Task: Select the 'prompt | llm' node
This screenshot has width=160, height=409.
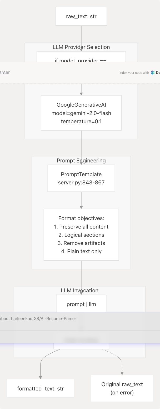Action: click(81, 304)
